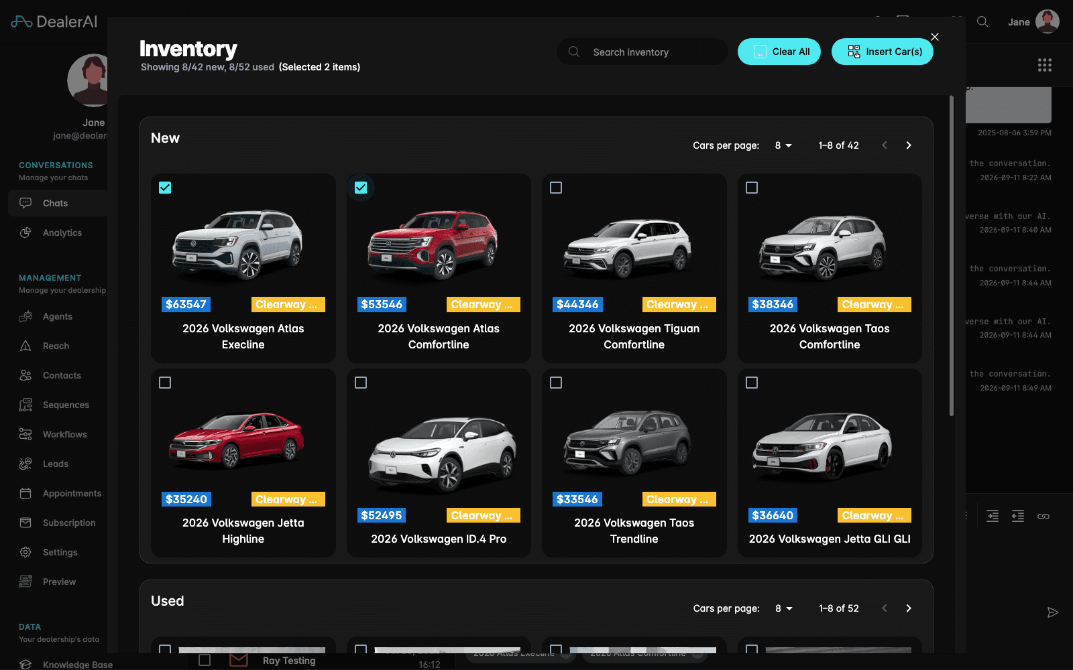Screen dimensions: 1073x670
Task: Go to next page of Used cars
Action: coord(909,608)
